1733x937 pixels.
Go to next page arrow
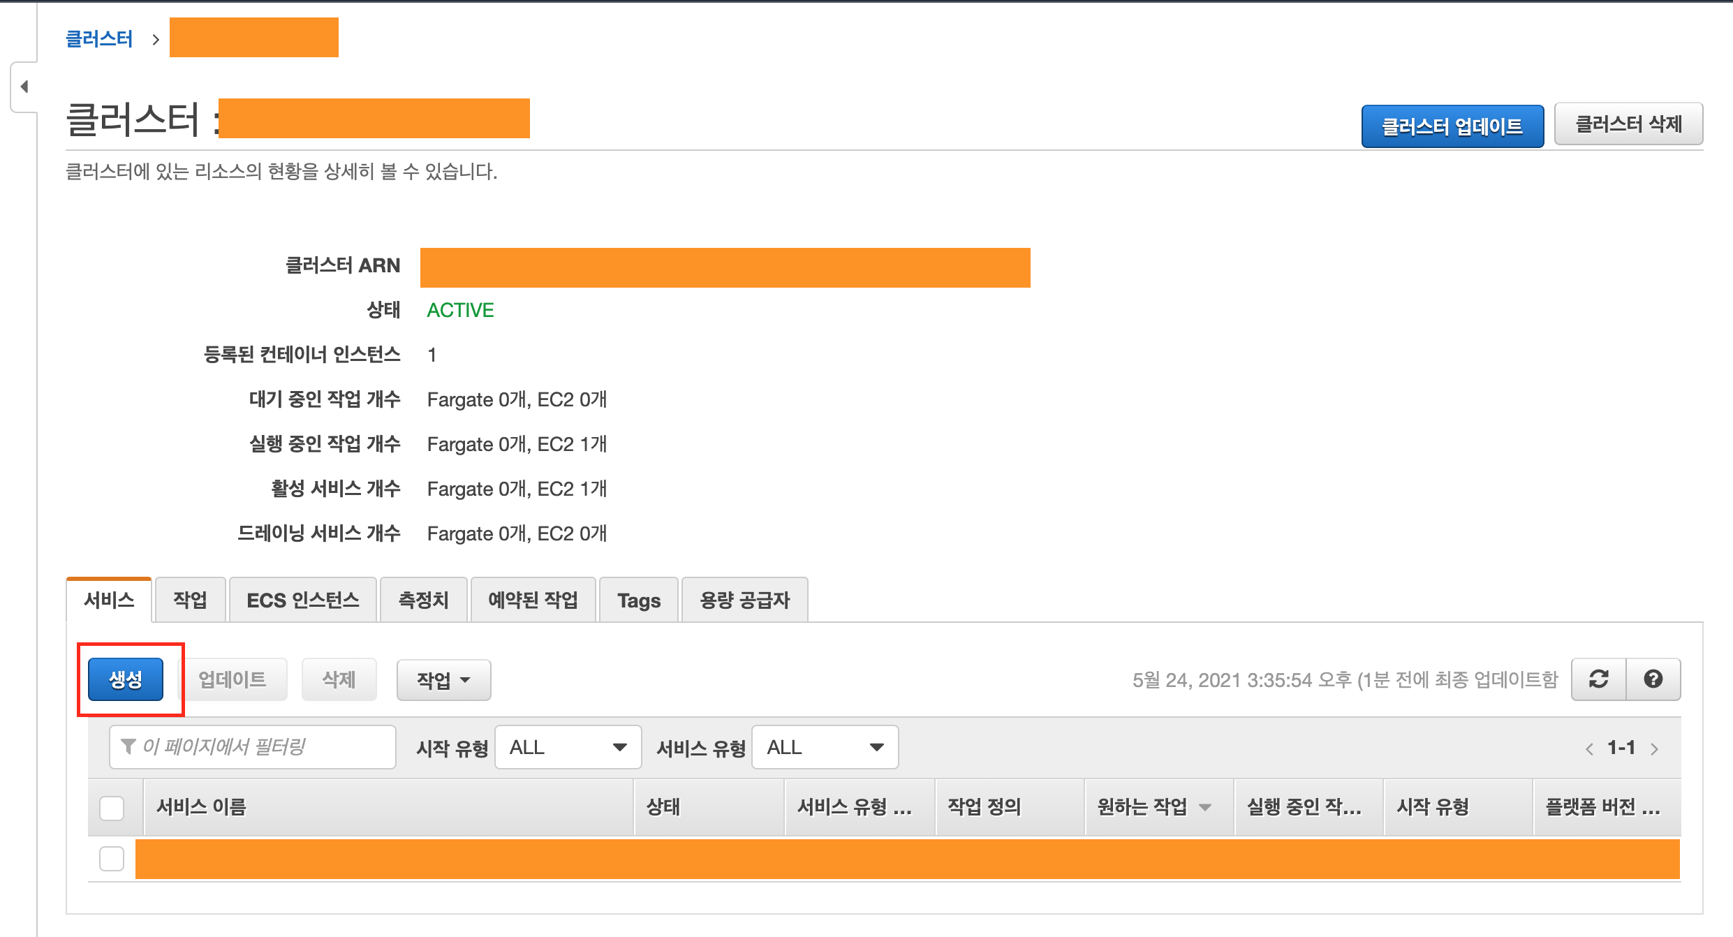1654,749
